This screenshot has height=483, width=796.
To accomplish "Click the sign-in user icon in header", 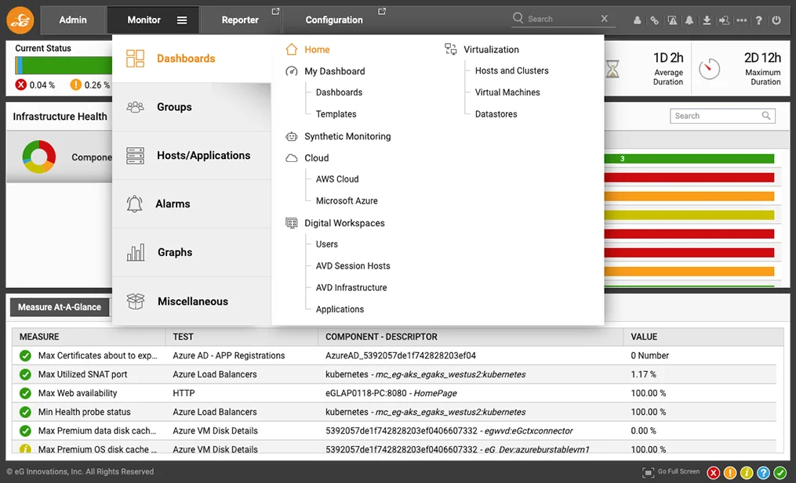I will (x=724, y=20).
